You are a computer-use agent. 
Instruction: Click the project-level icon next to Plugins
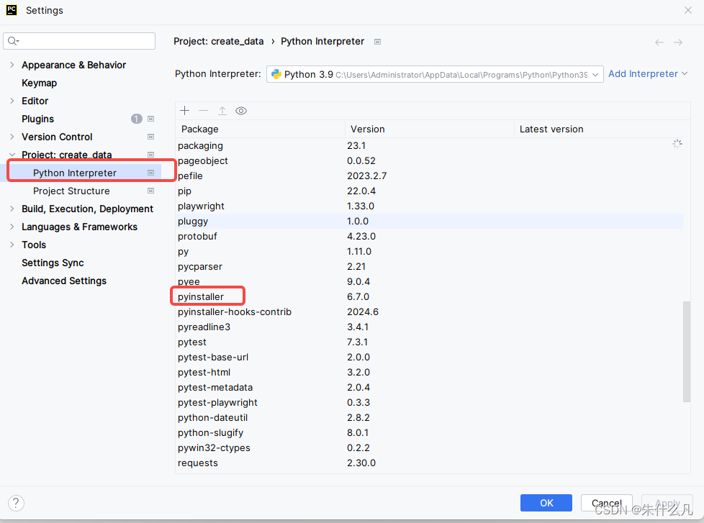[151, 119]
